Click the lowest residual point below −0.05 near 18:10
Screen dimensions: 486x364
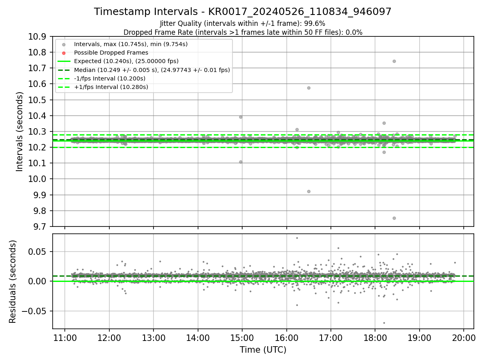tap(384, 323)
